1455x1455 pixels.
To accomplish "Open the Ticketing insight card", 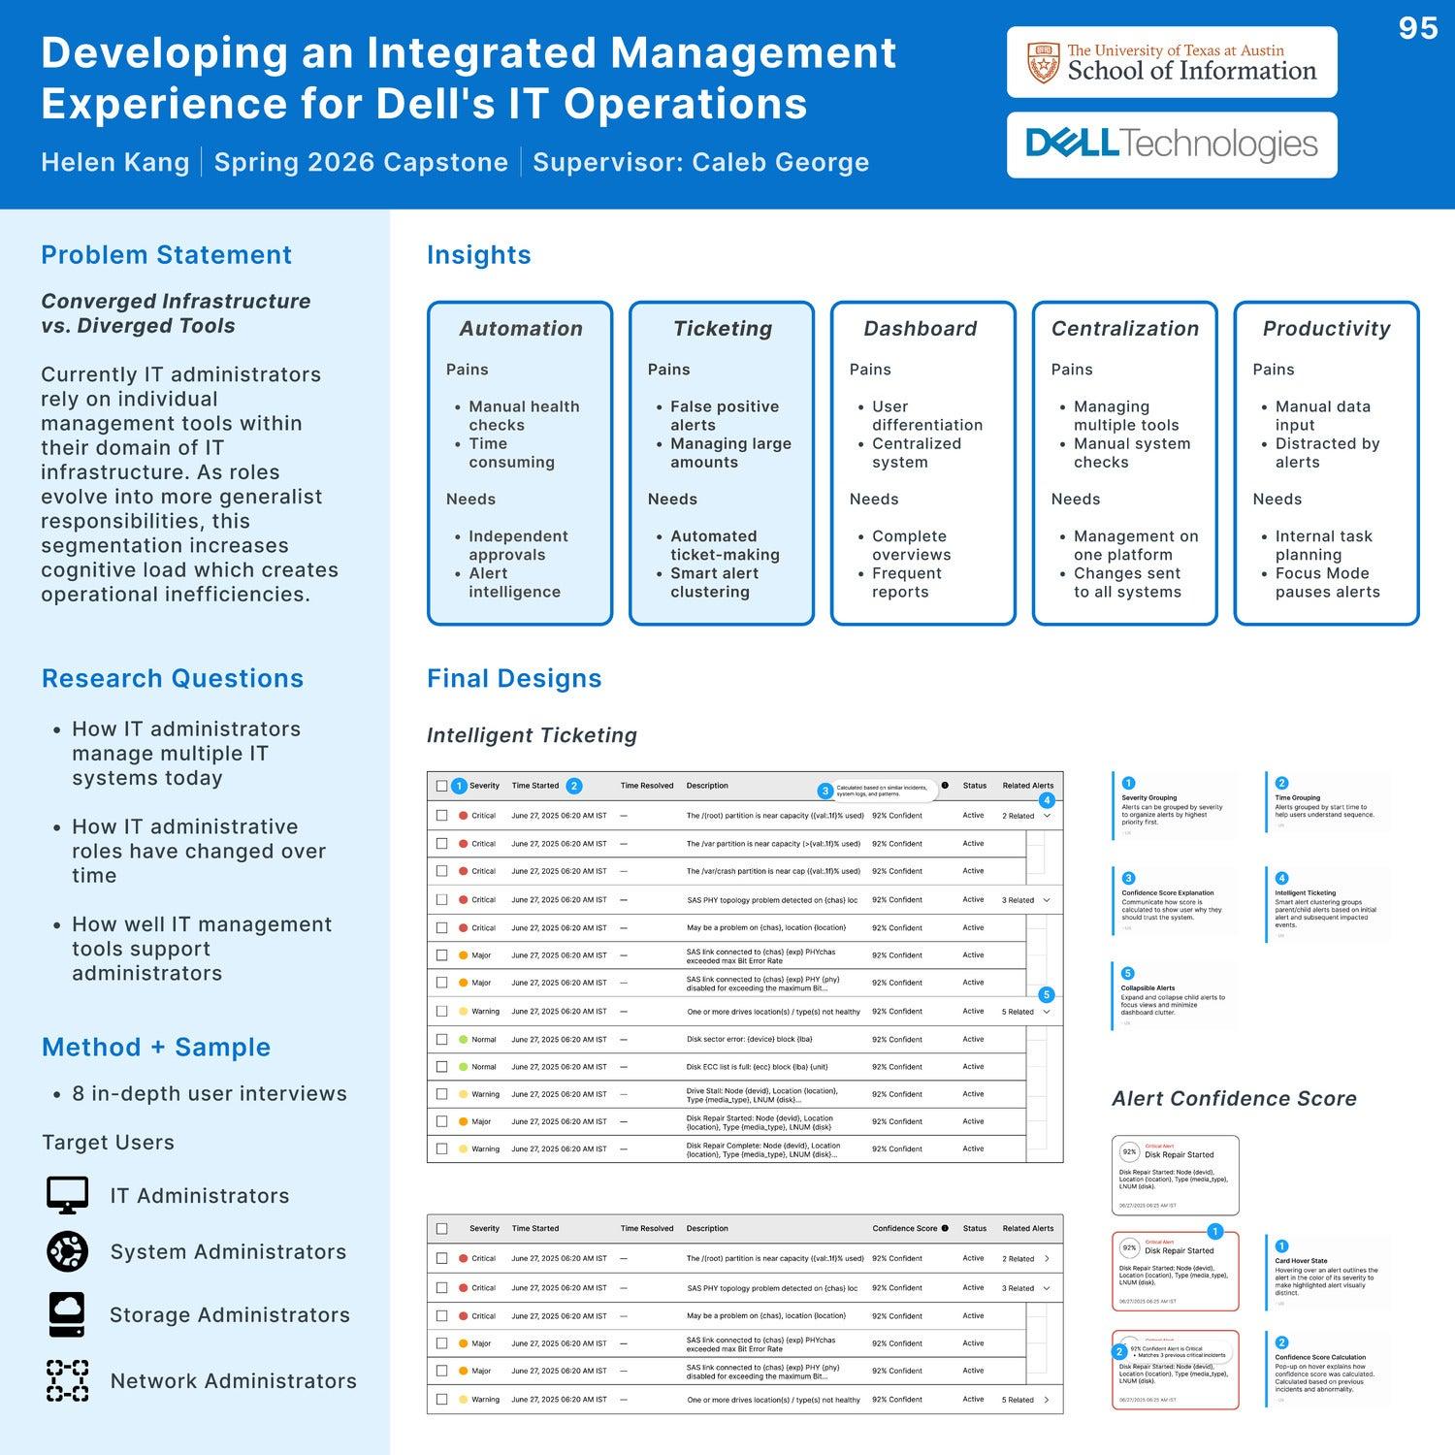I will tap(722, 464).
